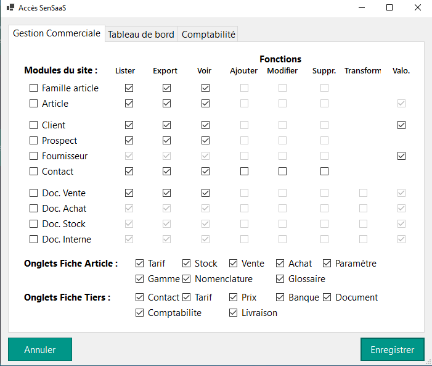Tick the Client module checkbox
This screenshot has width=432, height=366.
pyautogui.click(x=34, y=125)
